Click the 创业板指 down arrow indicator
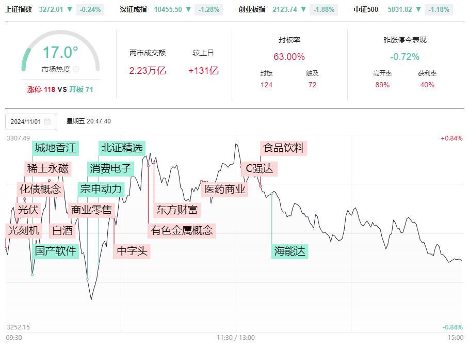The height and width of the screenshot is (347, 469). pyautogui.click(x=303, y=10)
